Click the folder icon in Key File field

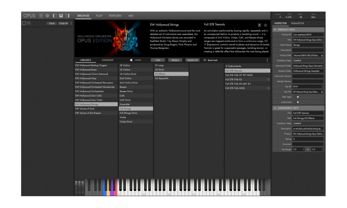coord(322,92)
